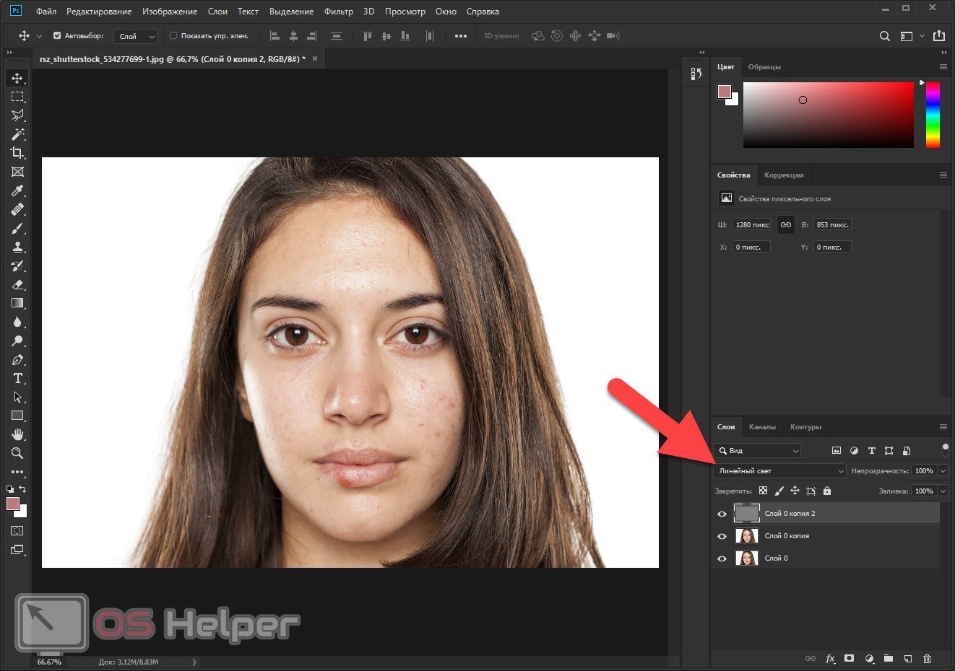This screenshot has width=955, height=671.
Task: Open the search icon in options bar
Action: pos(884,36)
